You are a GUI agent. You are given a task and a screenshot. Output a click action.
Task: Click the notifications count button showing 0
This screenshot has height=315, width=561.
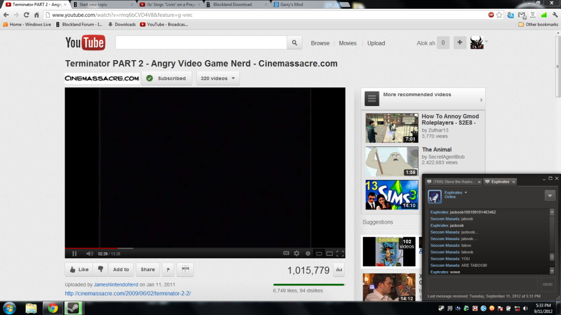click(443, 43)
